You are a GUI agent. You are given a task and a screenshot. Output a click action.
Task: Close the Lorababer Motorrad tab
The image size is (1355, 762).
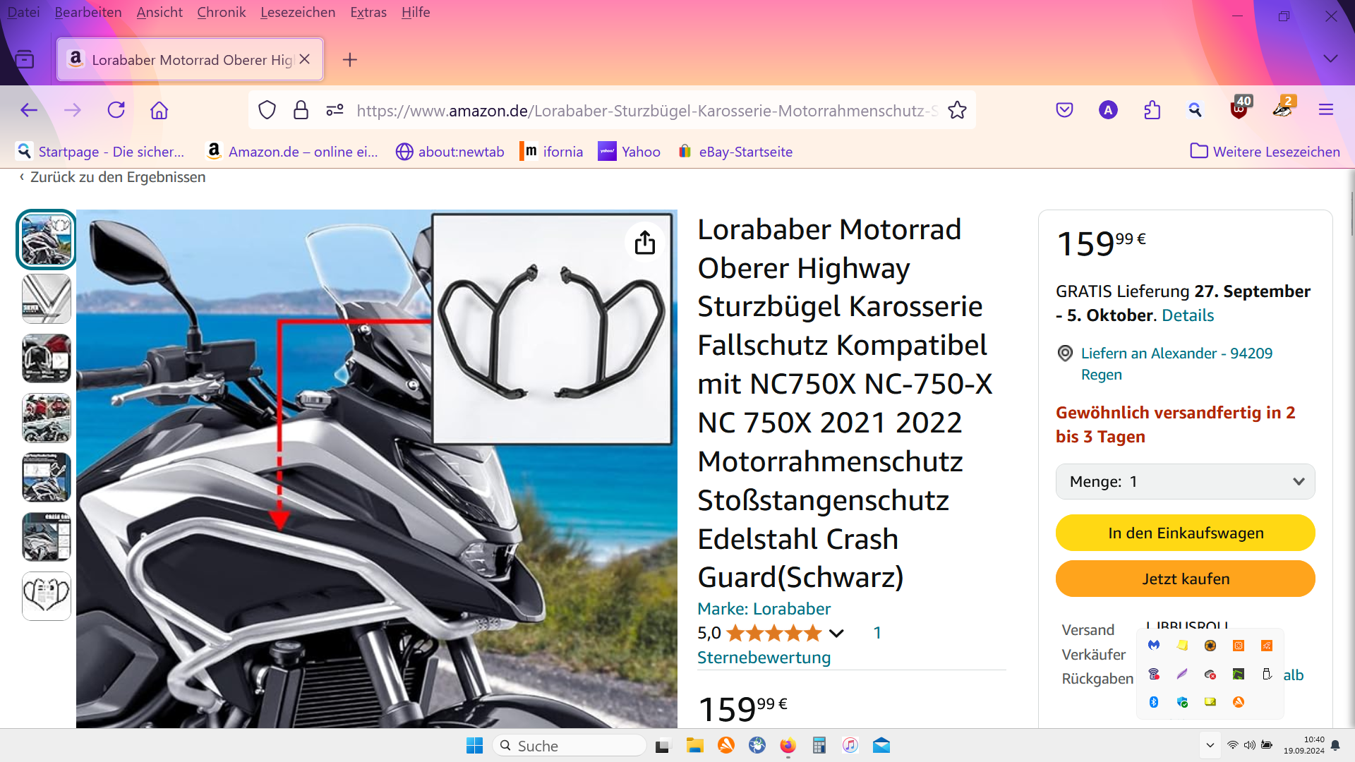(x=305, y=59)
